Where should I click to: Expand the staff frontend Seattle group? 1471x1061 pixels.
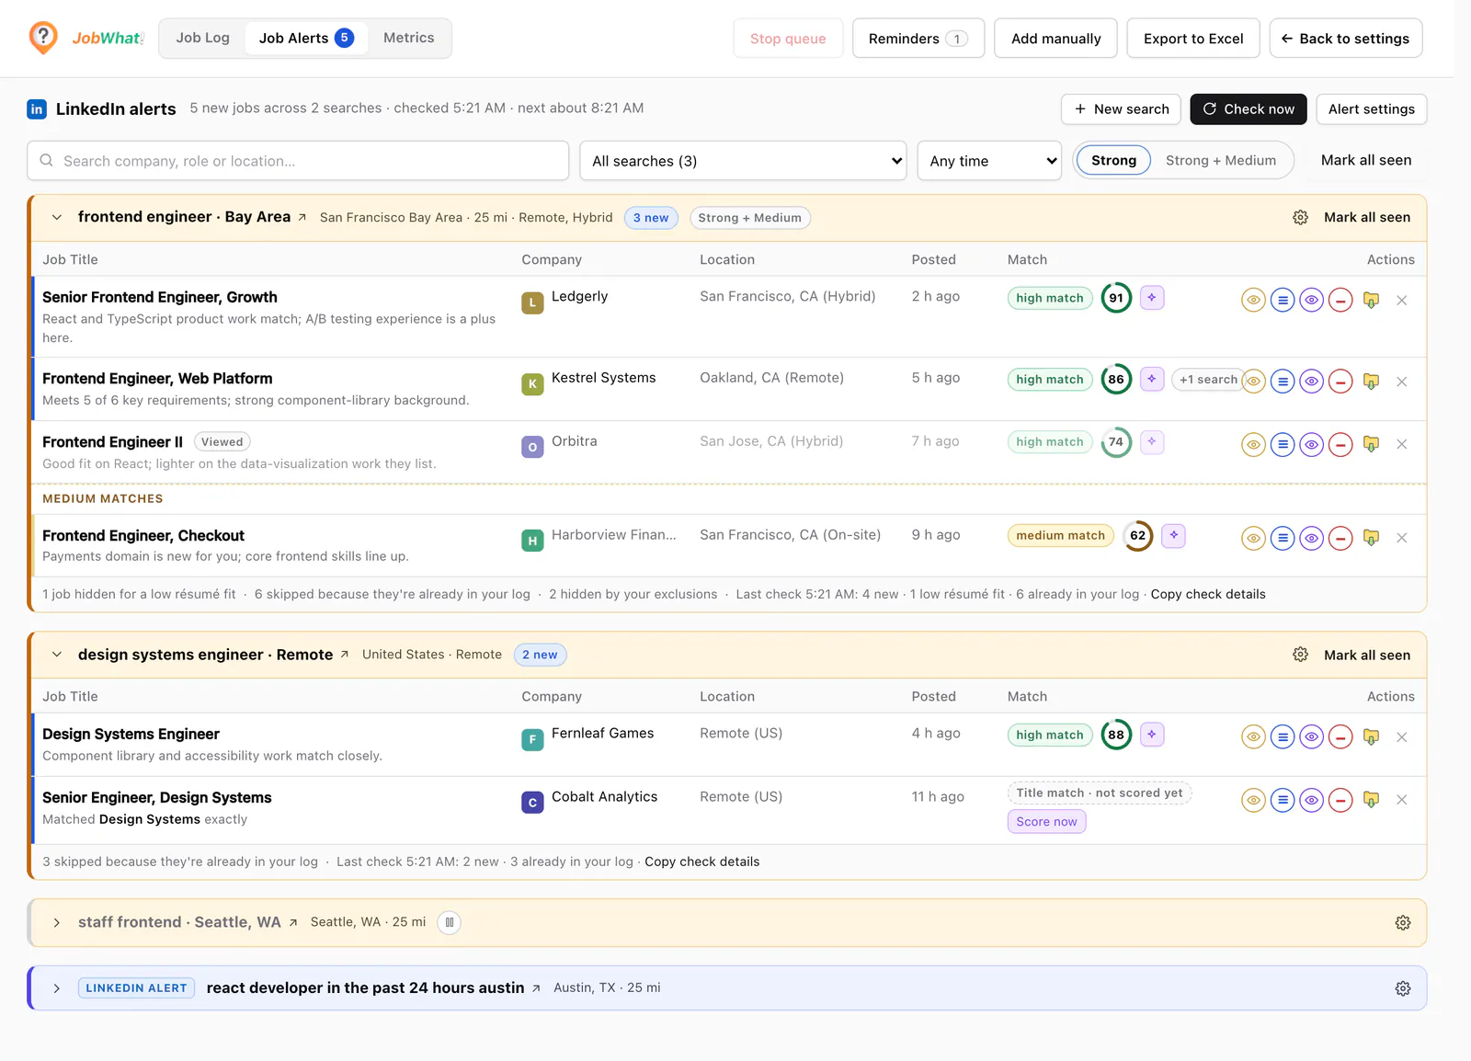click(x=57, y=923)
